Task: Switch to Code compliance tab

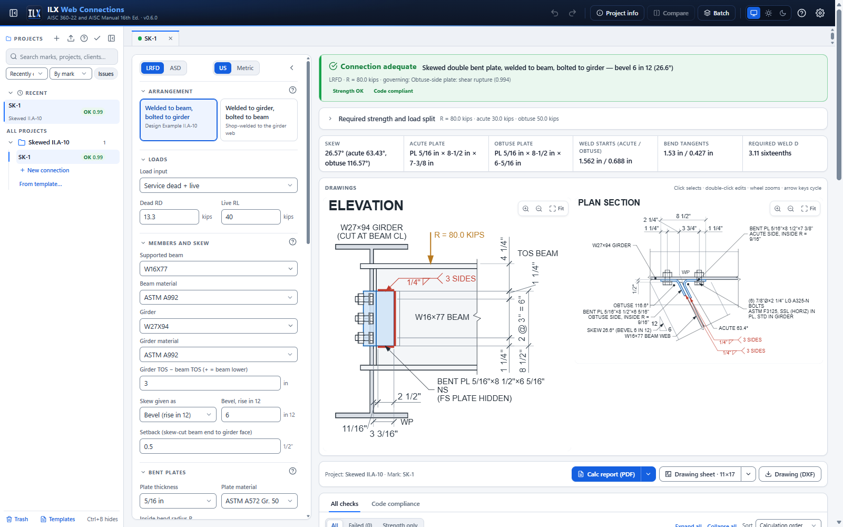Action: click(396, 504)
